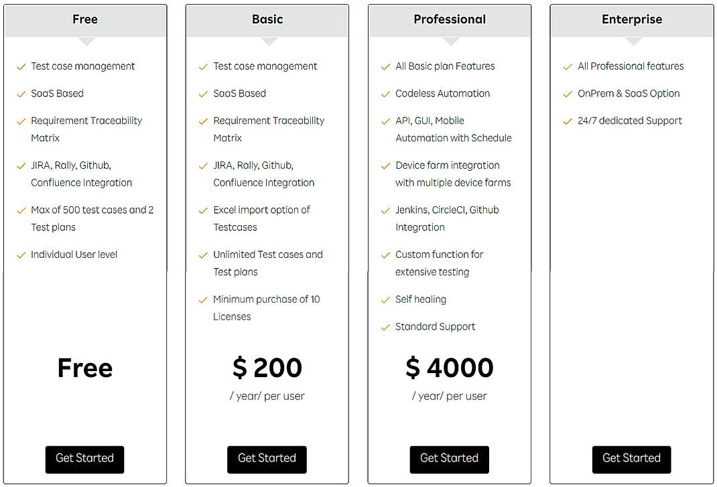This screenshot has width=717, height=487.
Task: Click the checkmark beside Excel import option of Testcases
Action: pos(203,210)
